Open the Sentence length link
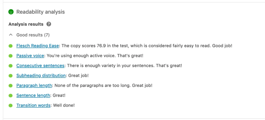265x120 pixels. click(x=33, y=95)
